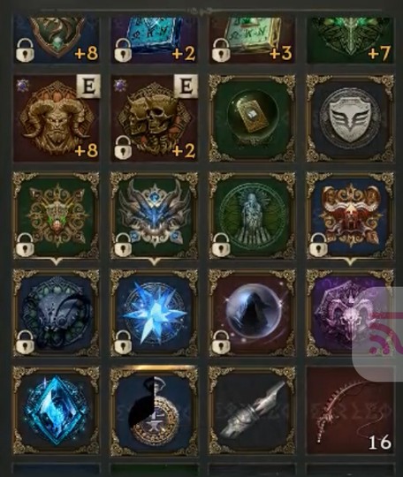This screenshot has height=477, width=403.
Task: Click the blue ice crystal star item
Action: click(x=154, y=313)
